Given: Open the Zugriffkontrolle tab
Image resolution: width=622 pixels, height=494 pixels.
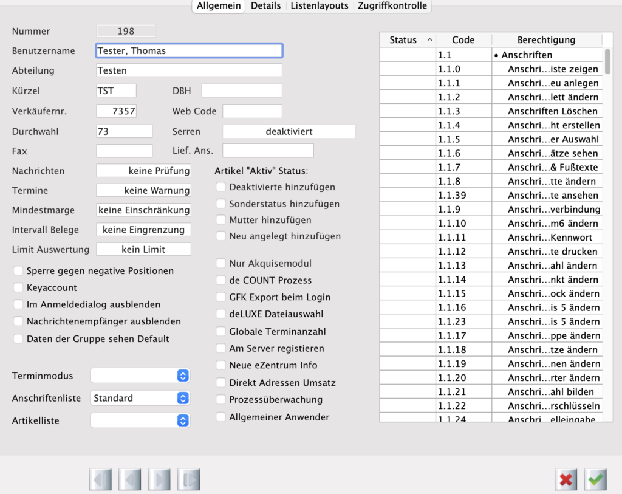Looking at the screenshot, I should pos(392,5).
